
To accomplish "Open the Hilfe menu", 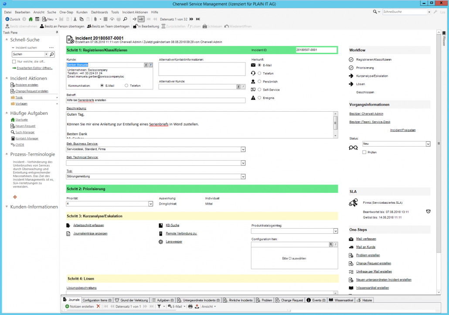I will click(x=155, y=12).
